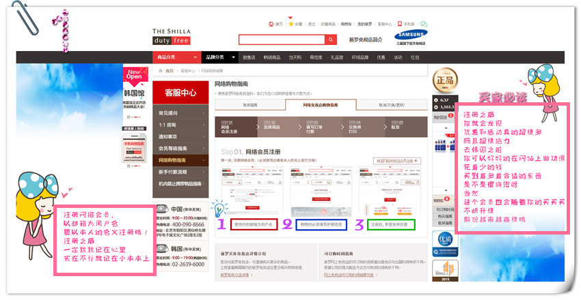Expand 通知事项 in the sidebar
Screen dimensions: 581x300
click(180, 136)
